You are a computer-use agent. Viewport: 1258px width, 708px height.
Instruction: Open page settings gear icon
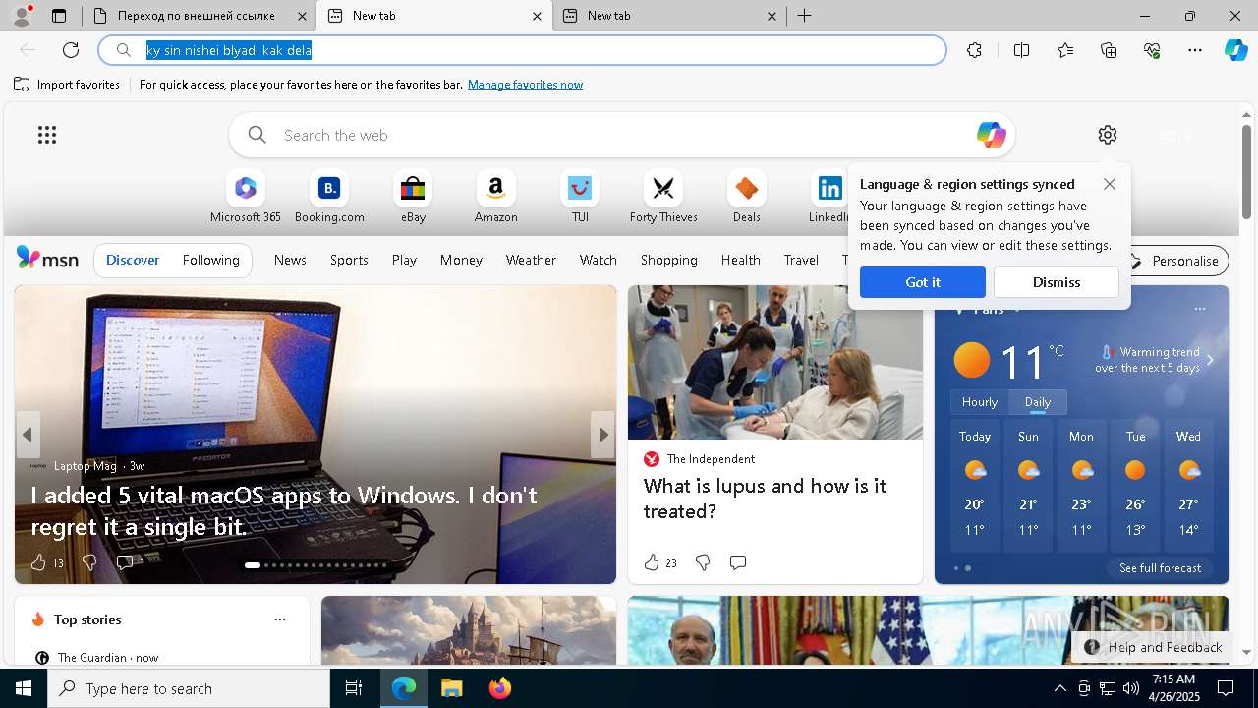1108,135
